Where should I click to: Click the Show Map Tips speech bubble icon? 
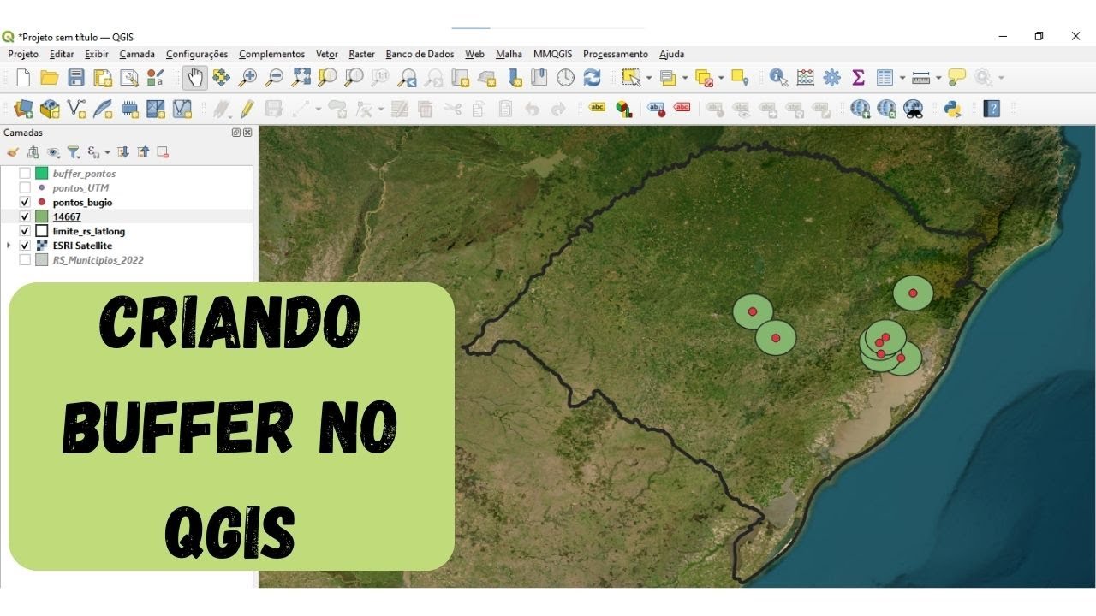(956, 78)
